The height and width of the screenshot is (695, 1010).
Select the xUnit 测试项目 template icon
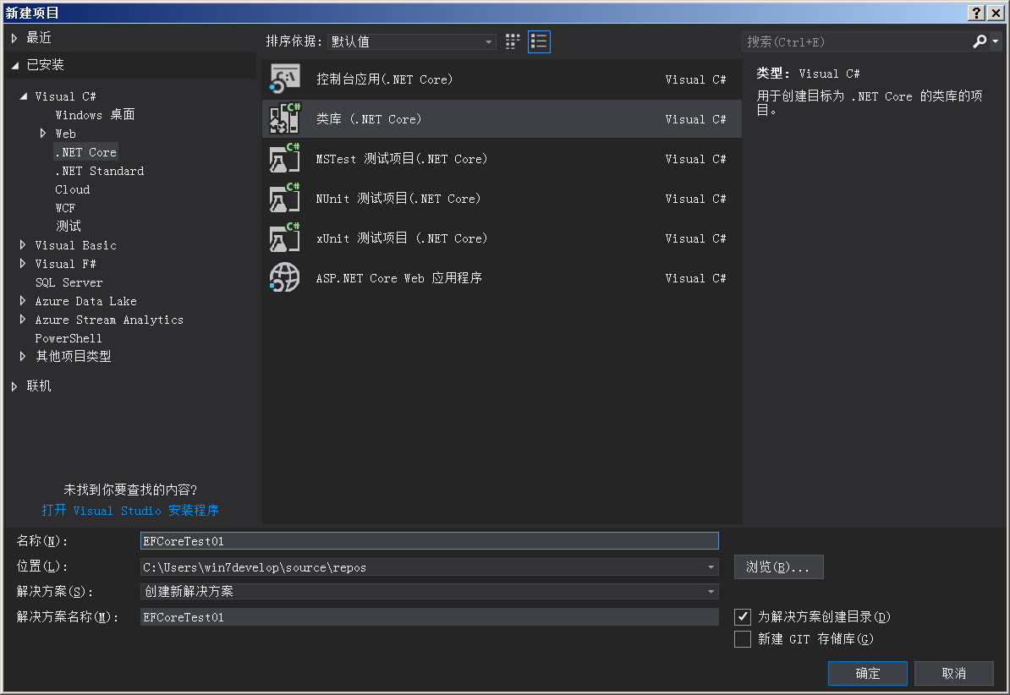pos(283,238)
